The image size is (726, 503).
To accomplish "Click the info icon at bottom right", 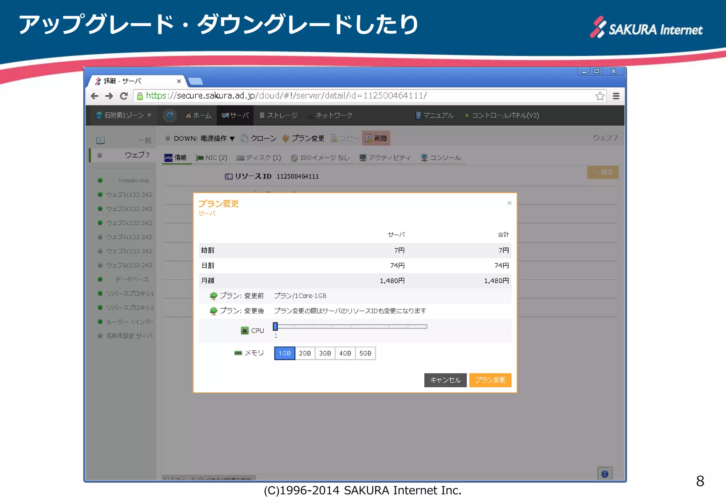I will (x=605, y=474).
